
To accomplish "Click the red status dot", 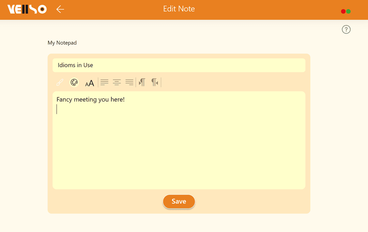I will (x=343, y=12).
